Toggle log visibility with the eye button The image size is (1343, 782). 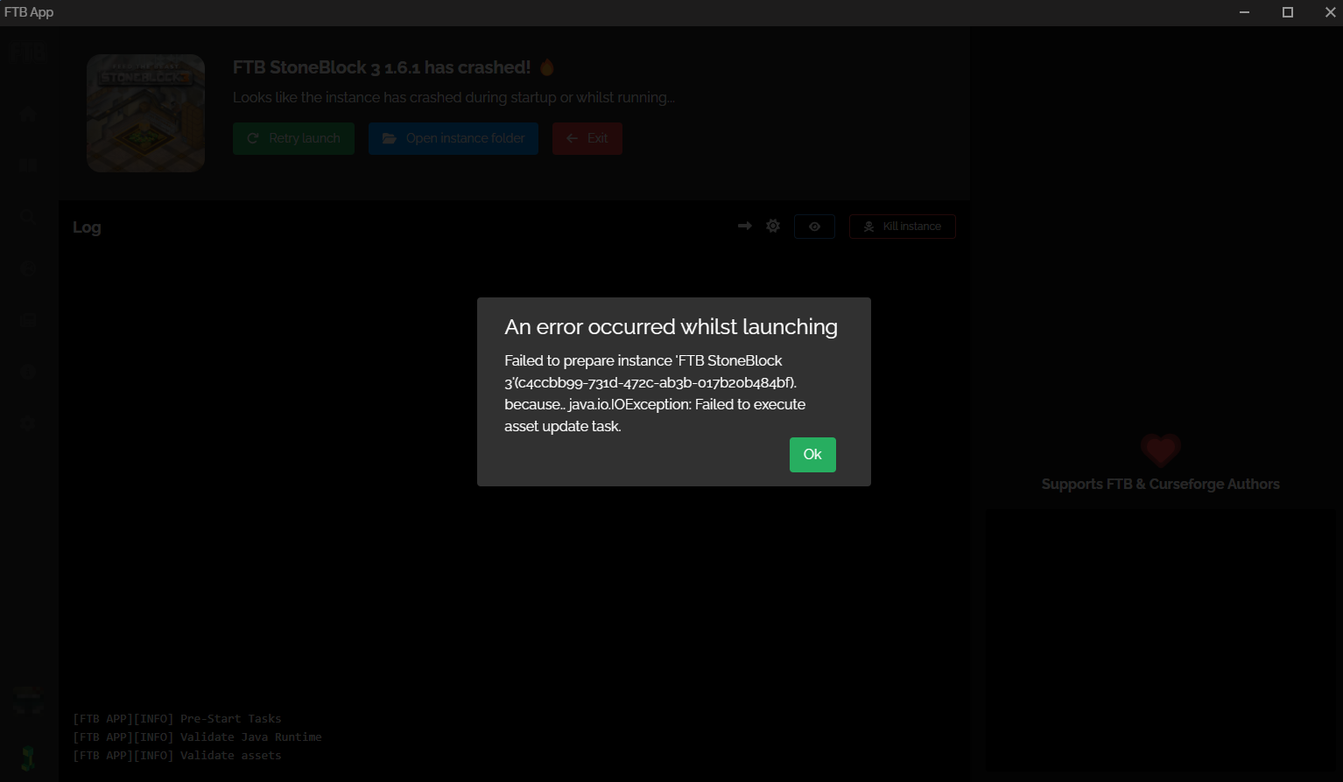point(814,226)
